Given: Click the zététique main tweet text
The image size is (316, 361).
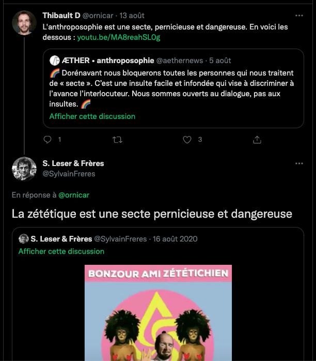Looking at the screenshot, I should point(152,214).
